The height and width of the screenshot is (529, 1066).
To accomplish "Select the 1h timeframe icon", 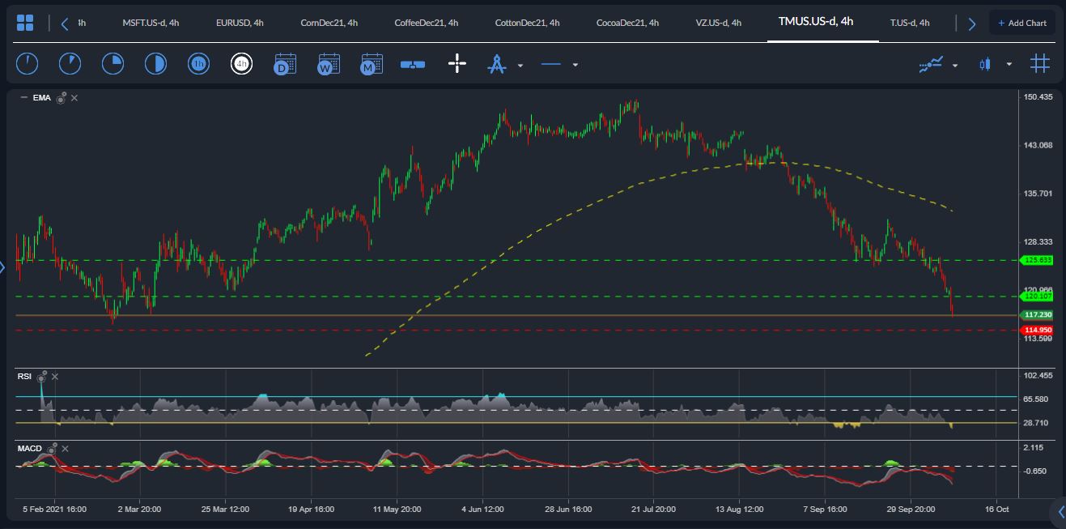I will coord(198,64).
